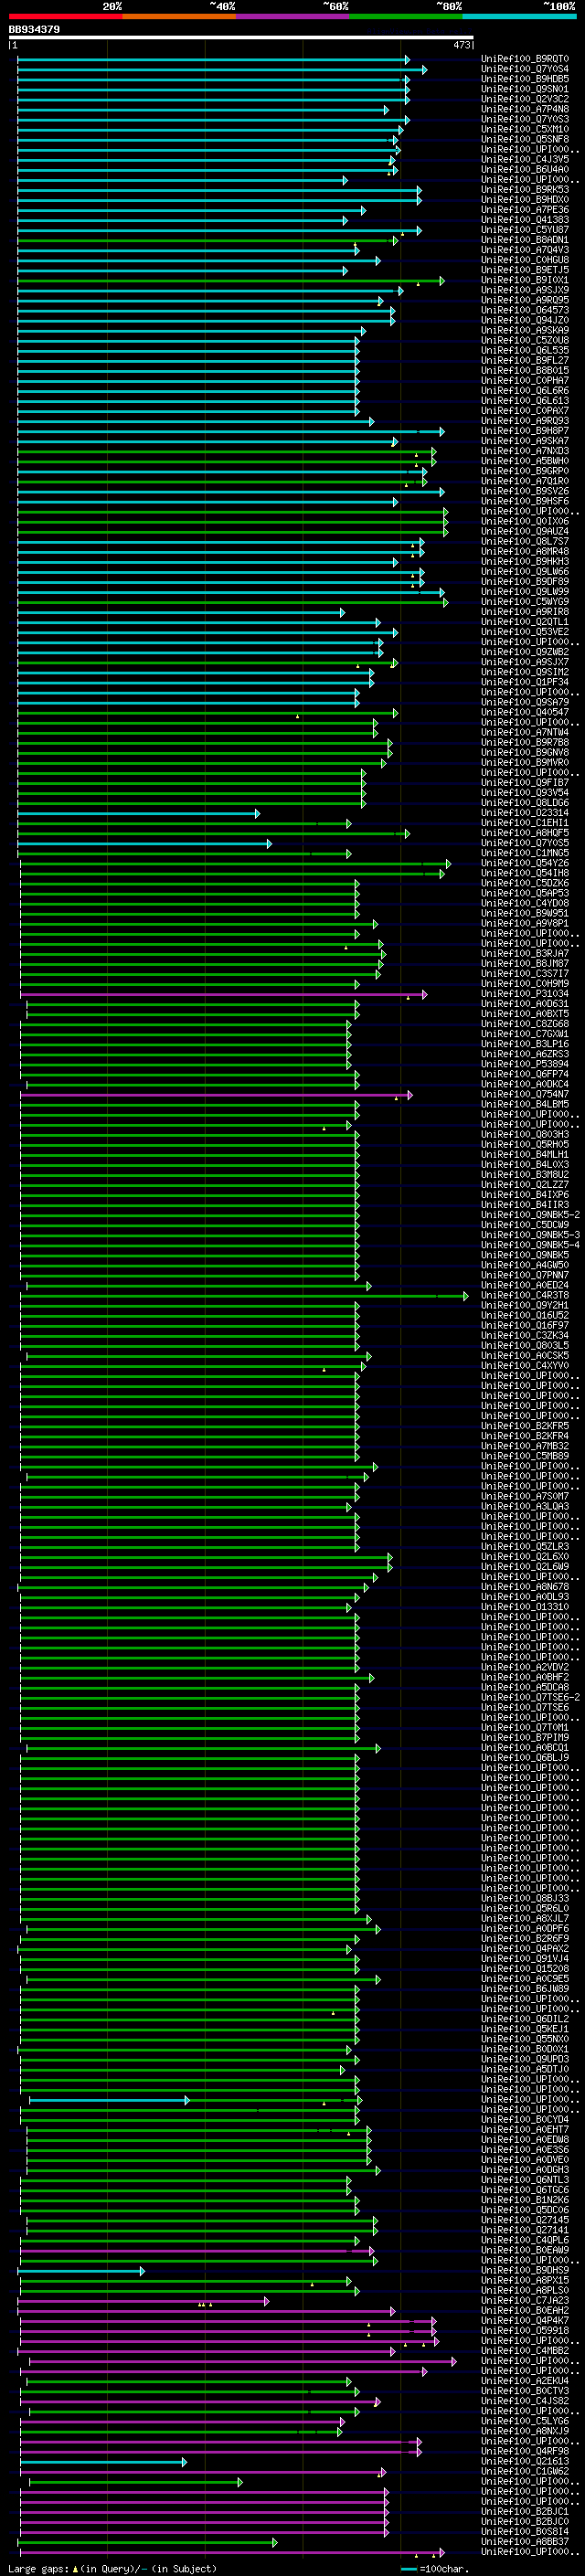Select the UniRef100_Q94JZ0 label
Screen dimensions: 585x2576
(x=525, y=320)
